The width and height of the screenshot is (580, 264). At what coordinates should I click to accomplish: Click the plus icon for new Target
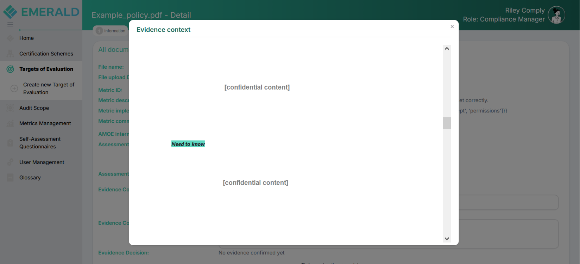pos(14,88)
